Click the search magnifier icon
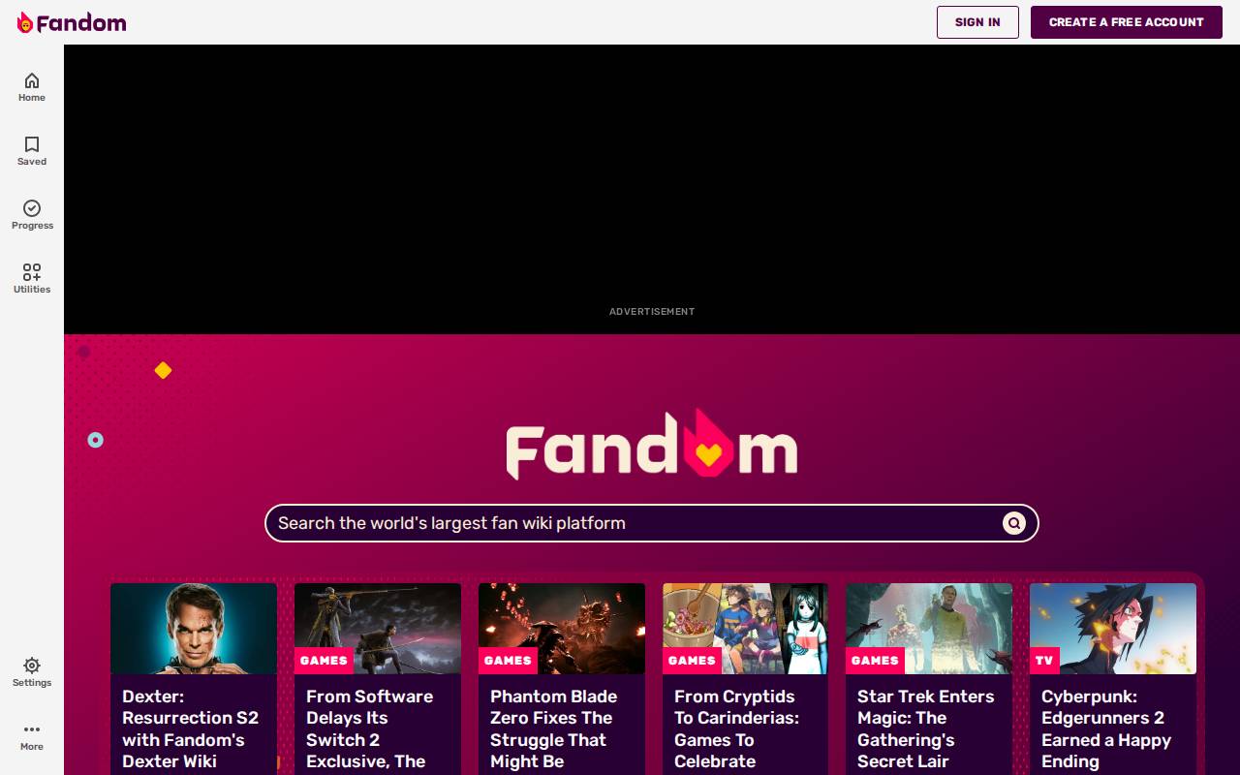 tap(1013, 523)
